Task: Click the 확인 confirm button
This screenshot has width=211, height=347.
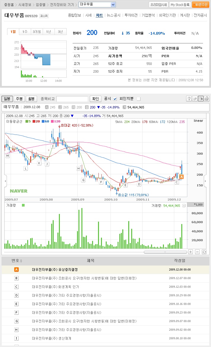Action: point(96,99)
